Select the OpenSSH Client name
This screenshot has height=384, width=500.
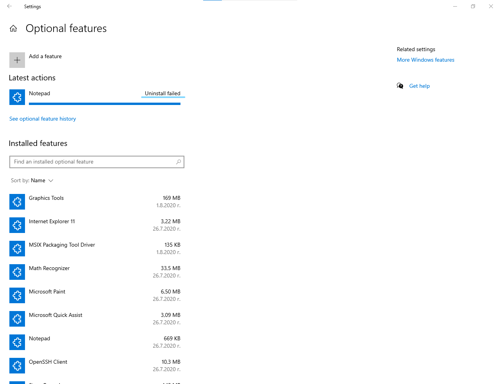click(48, 362)
